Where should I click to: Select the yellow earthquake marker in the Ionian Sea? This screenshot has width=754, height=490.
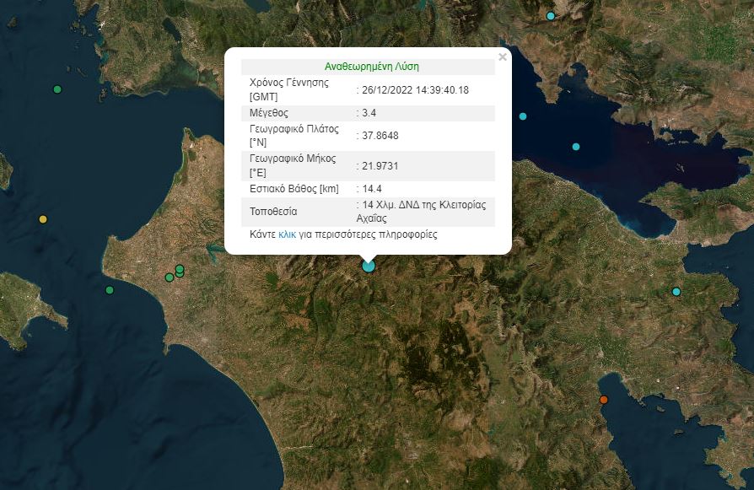tap(41, 218)
